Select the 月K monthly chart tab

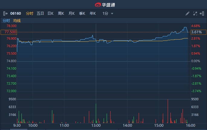tap(72, 14)
